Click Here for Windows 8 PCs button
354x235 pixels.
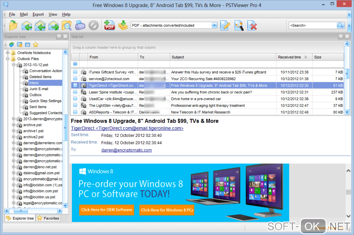tap(167, 210)
